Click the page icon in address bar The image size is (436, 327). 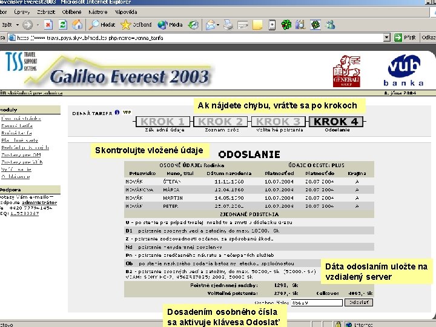[12, 38]
